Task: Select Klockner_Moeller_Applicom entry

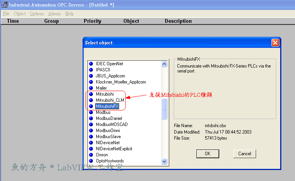Action: [x=121, y=82]
